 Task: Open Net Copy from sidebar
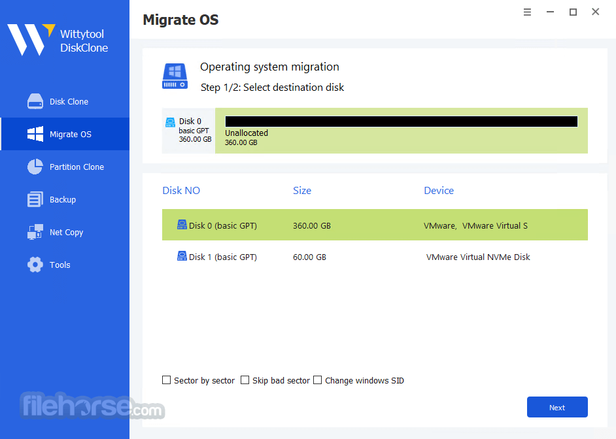(65, 232)
